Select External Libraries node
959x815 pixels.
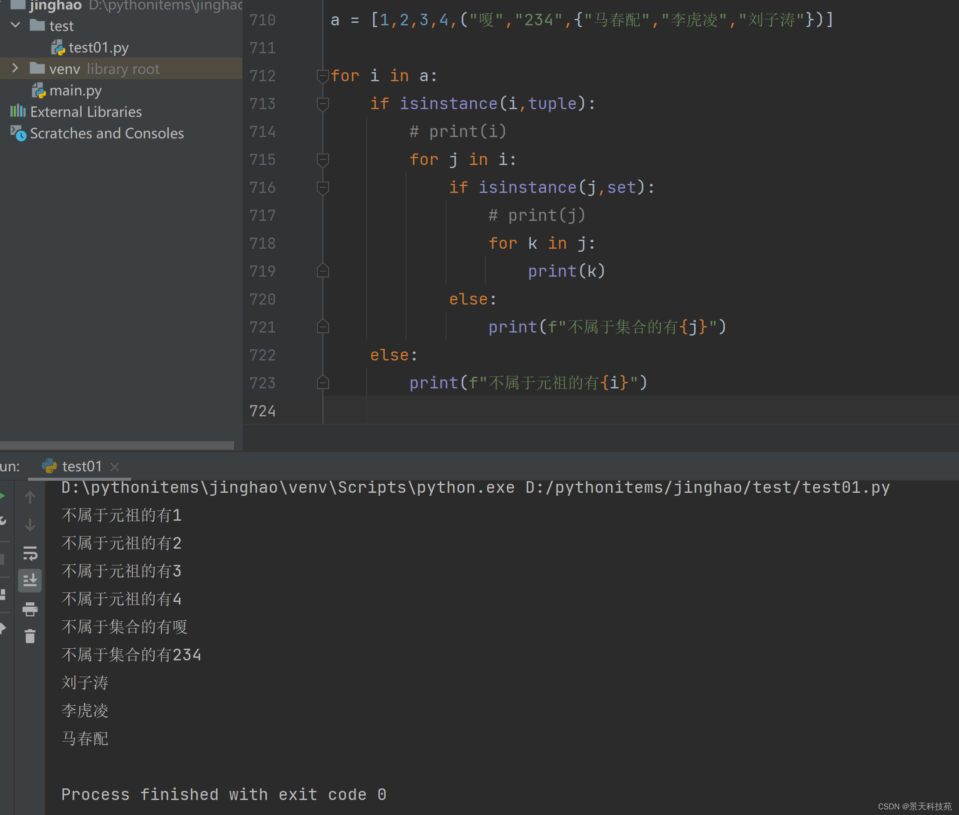coord(86,112)
